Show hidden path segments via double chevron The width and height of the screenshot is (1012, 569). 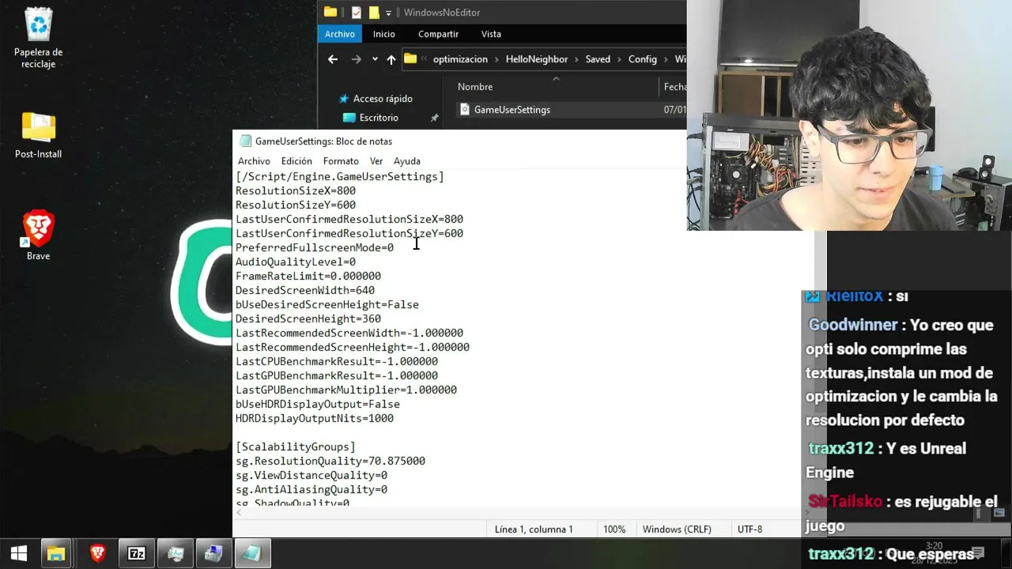click(x=425, y=59)
